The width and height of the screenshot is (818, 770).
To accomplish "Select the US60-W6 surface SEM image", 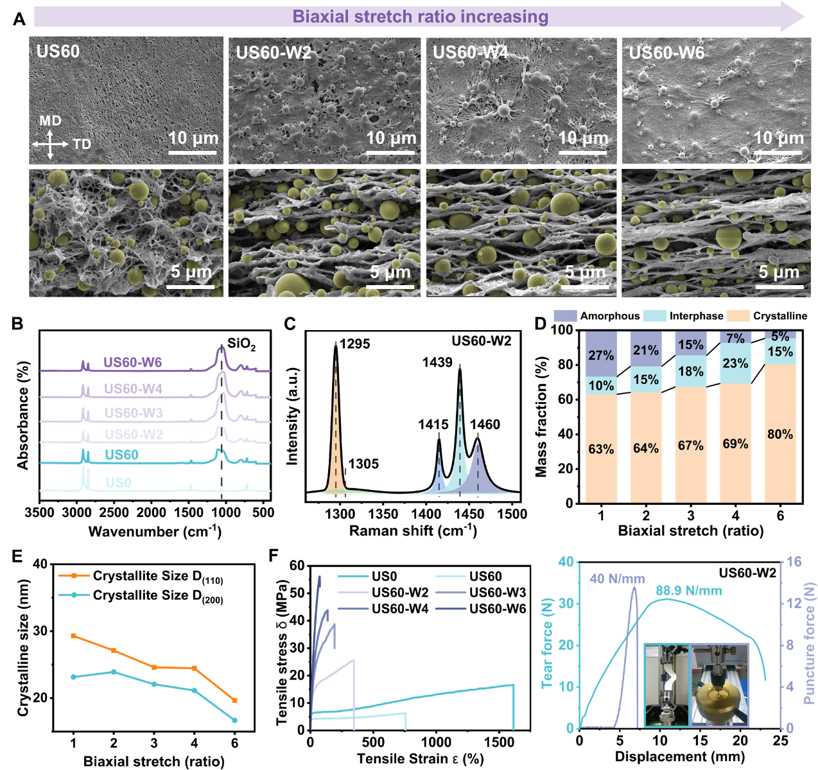I will click(716, 100).
